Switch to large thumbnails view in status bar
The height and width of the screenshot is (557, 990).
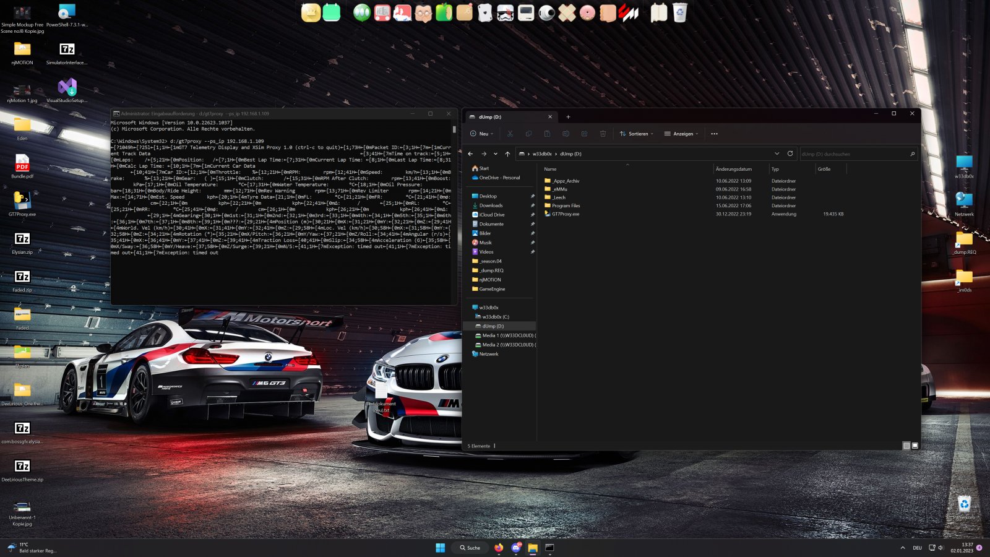[915, 446]
